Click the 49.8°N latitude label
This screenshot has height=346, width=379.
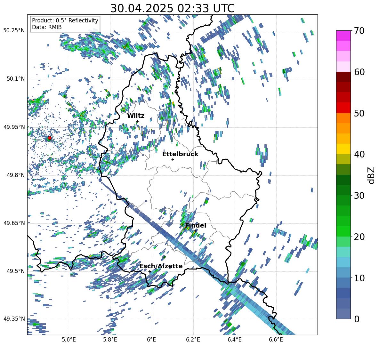(15, 175)
